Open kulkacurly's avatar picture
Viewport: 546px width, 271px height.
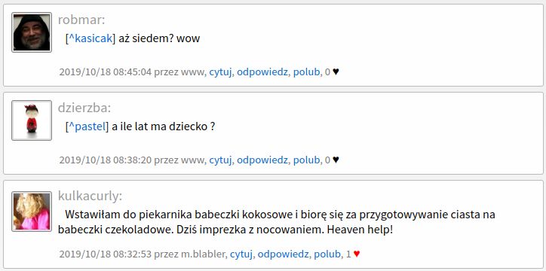pos(32,212)
